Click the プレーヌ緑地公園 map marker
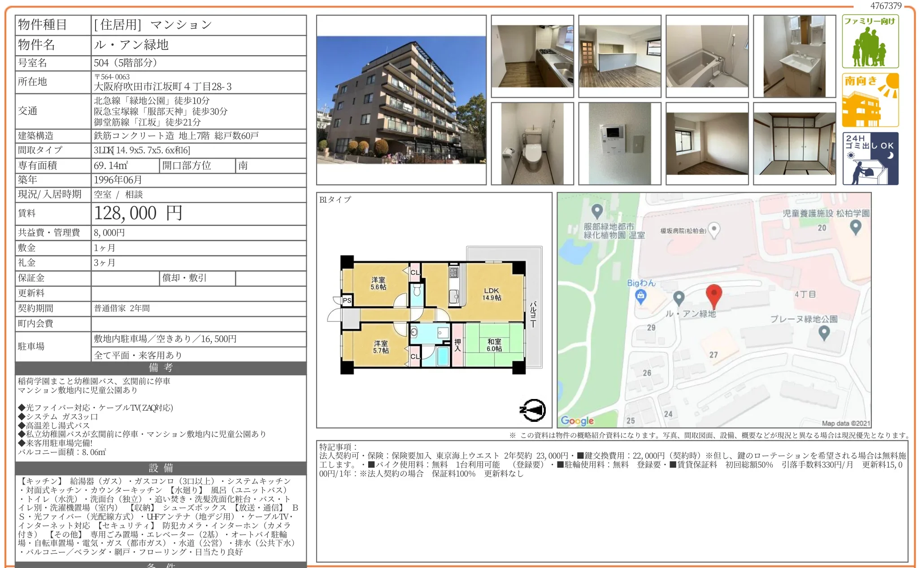Viewport: 922px width, 568px height. click(824, 334)
